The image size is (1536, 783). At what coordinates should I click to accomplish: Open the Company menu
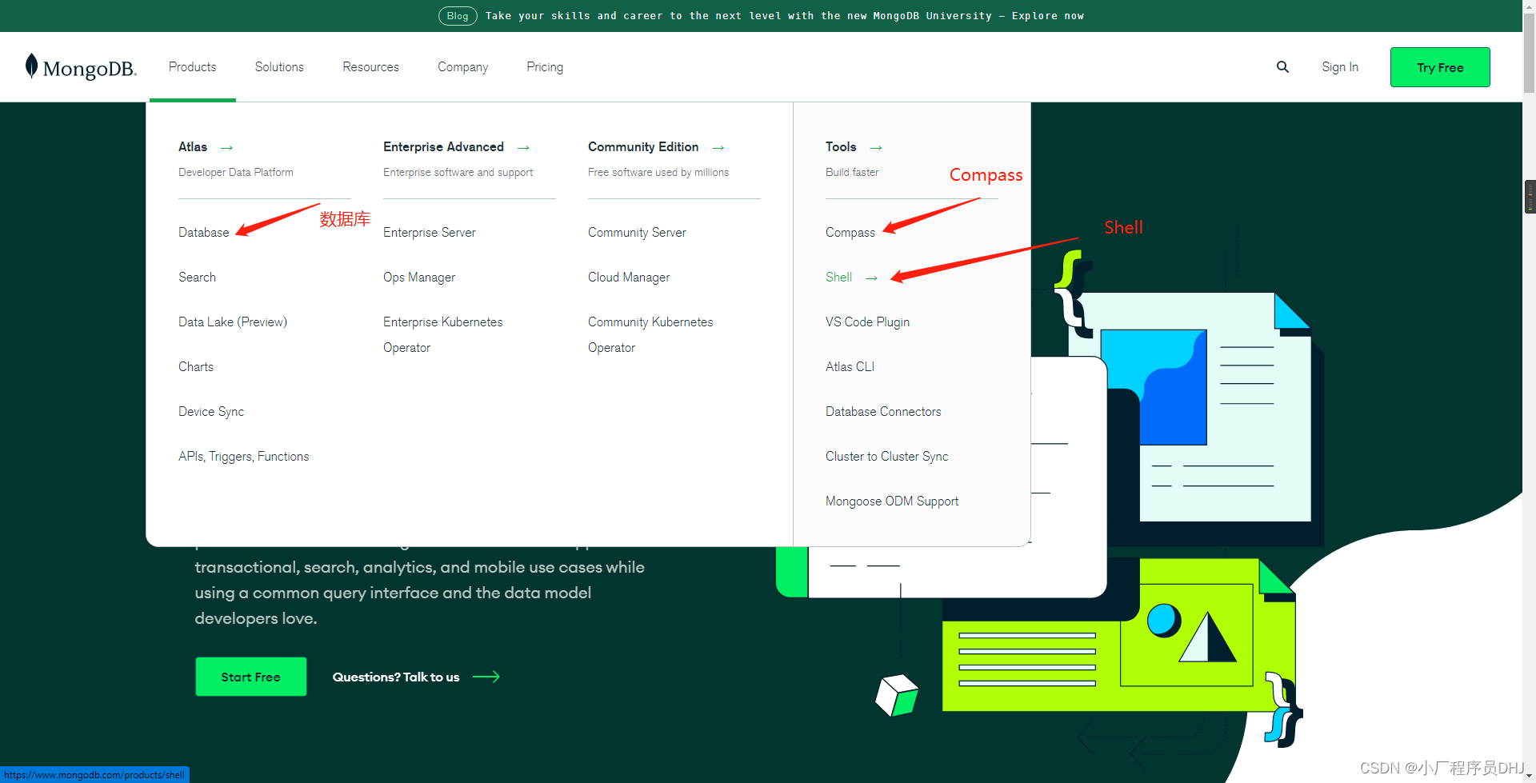click(x=462, y=67)
